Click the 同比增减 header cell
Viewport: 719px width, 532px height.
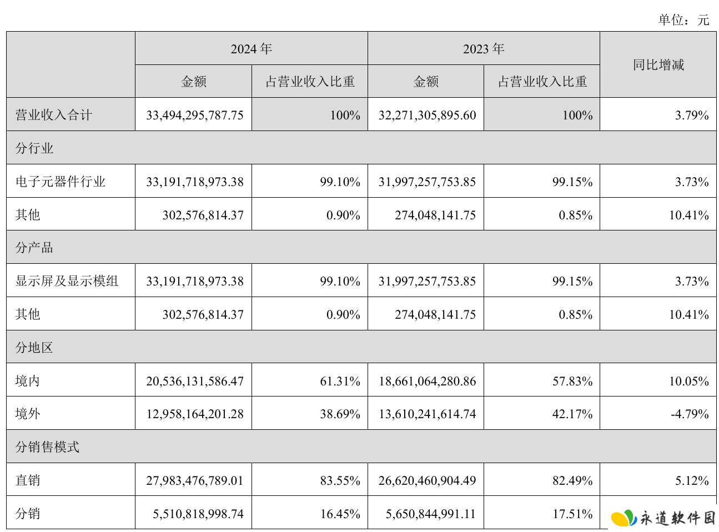658,65
